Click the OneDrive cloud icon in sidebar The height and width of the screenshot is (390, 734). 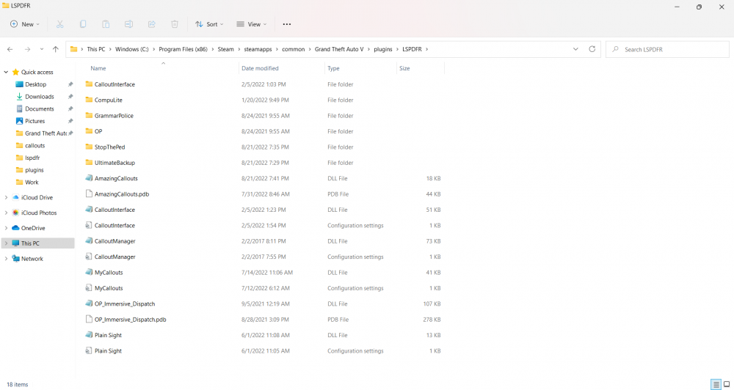(x=15, y=228)
